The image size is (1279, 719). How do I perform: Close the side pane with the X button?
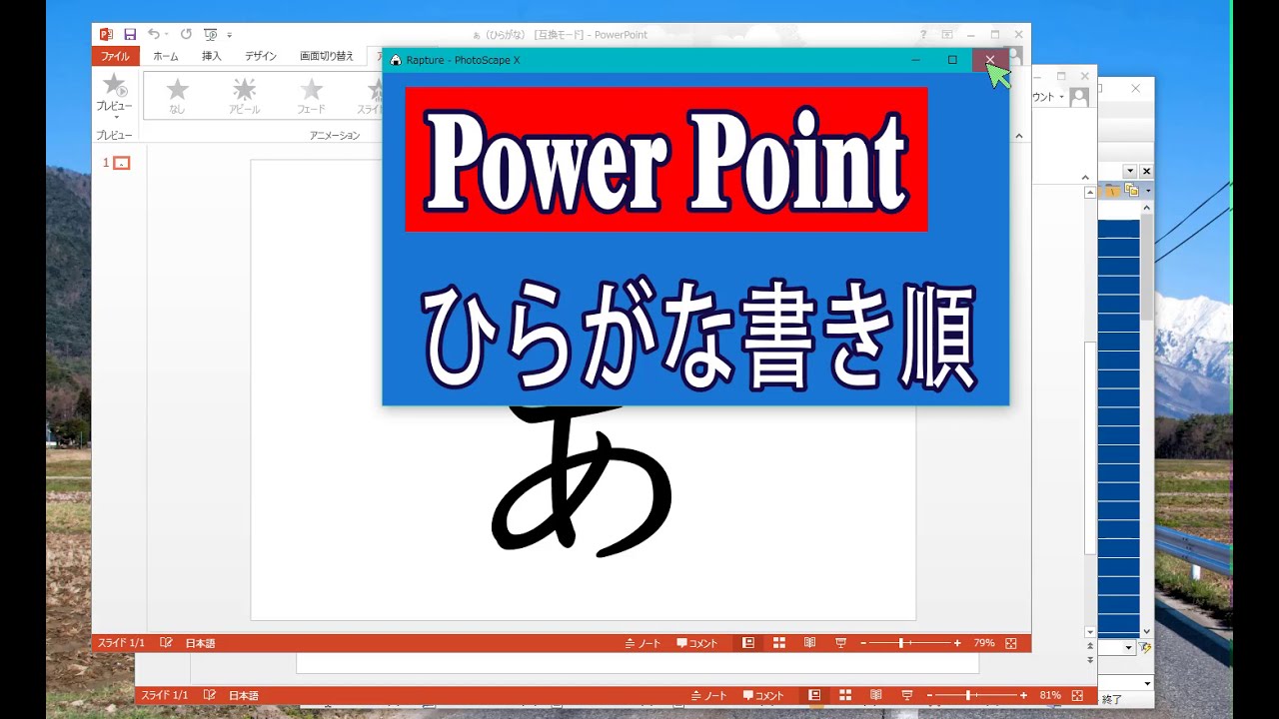[1146, 172]
